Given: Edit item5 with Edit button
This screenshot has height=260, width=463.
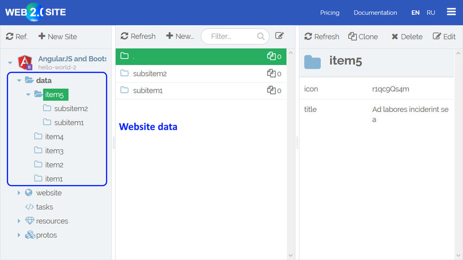Looking at the screenshot, I should pos(444,37).
